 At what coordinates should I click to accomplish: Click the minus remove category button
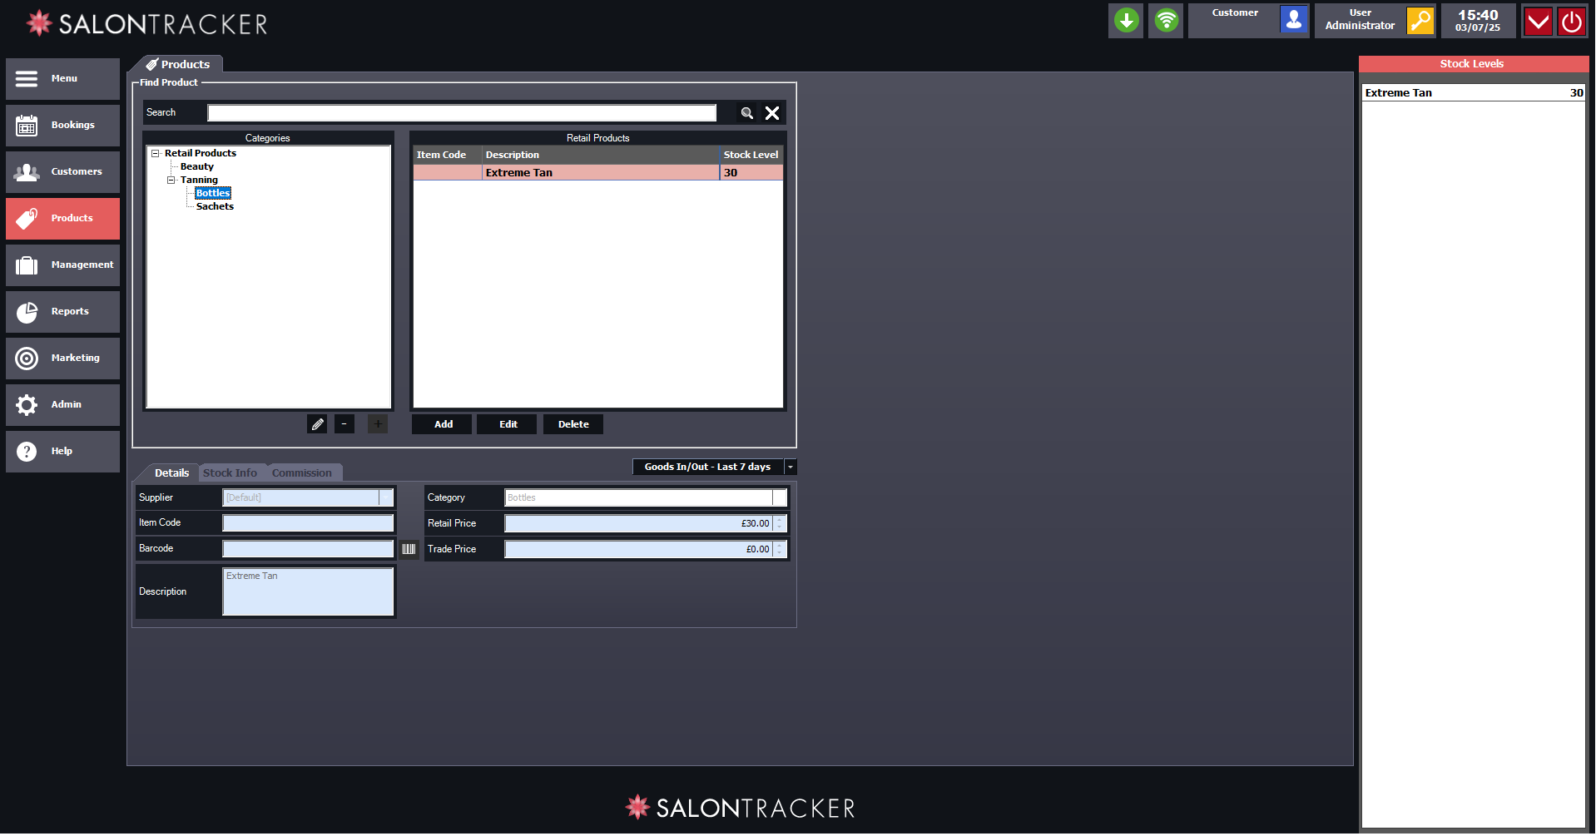coord(344,424)
